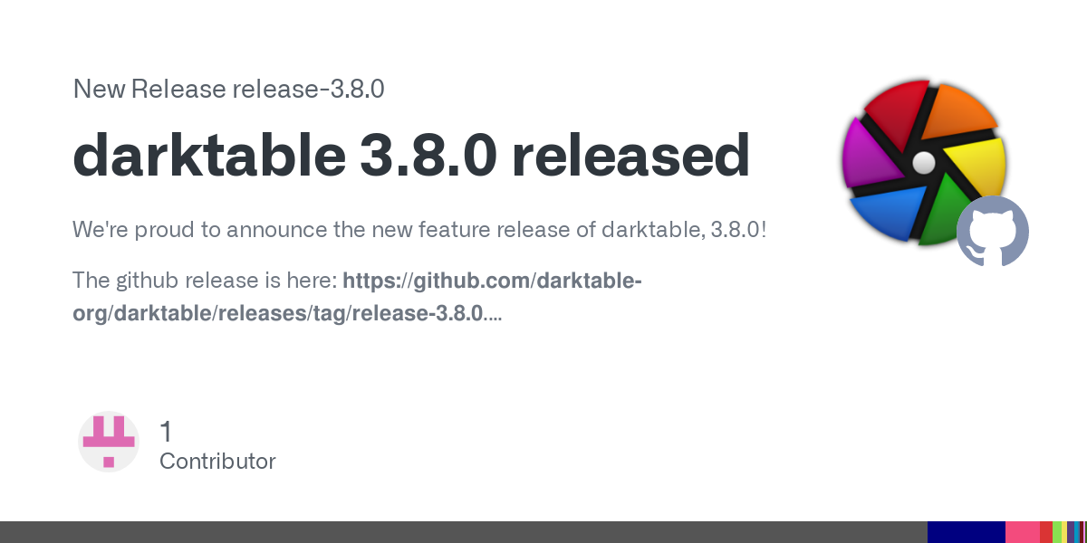The height and width of the screenshot is (543, 1087).
Task: Click the Contributor label text
Action: coord(217,461)
